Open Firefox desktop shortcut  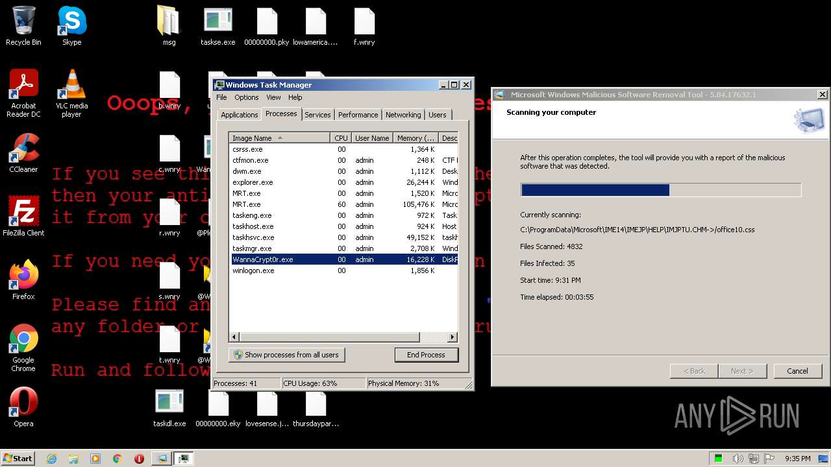tap(23, 280)
